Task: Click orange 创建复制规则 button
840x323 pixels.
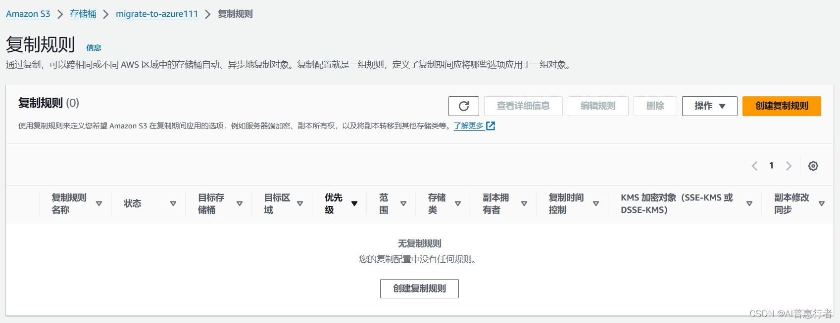Action: [x=782, y=106]
